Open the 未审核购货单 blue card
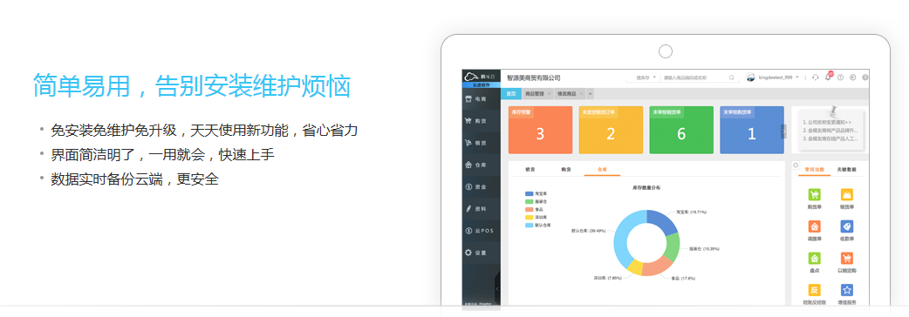909x317 pixels. click(x=751, y=130)
